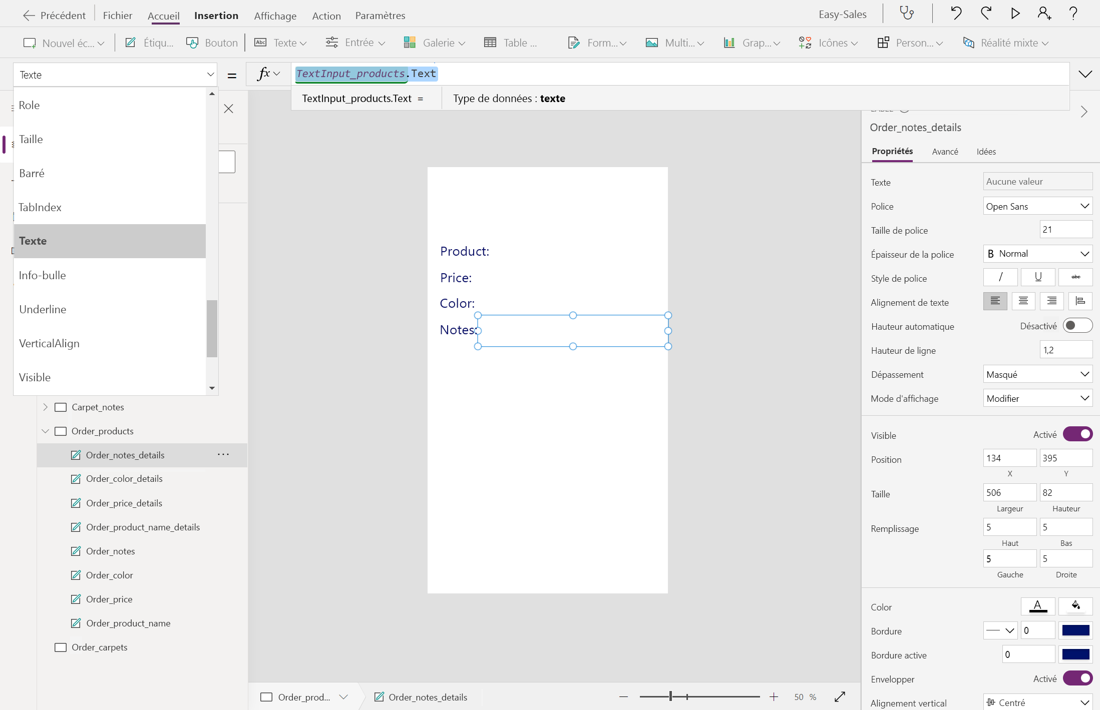This screenshot has width=1100, height=710.
Task: Turn off the Envelopper toggle
Action: coord(1078,678)
